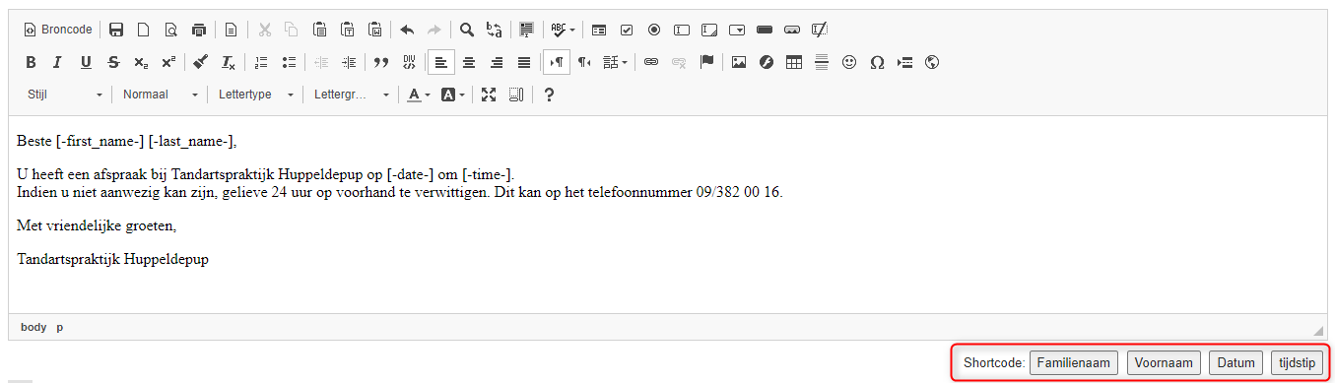This screenshot has width=1335, height=383.
Task: Select all content icon
Action: click(x=526, y=30)
